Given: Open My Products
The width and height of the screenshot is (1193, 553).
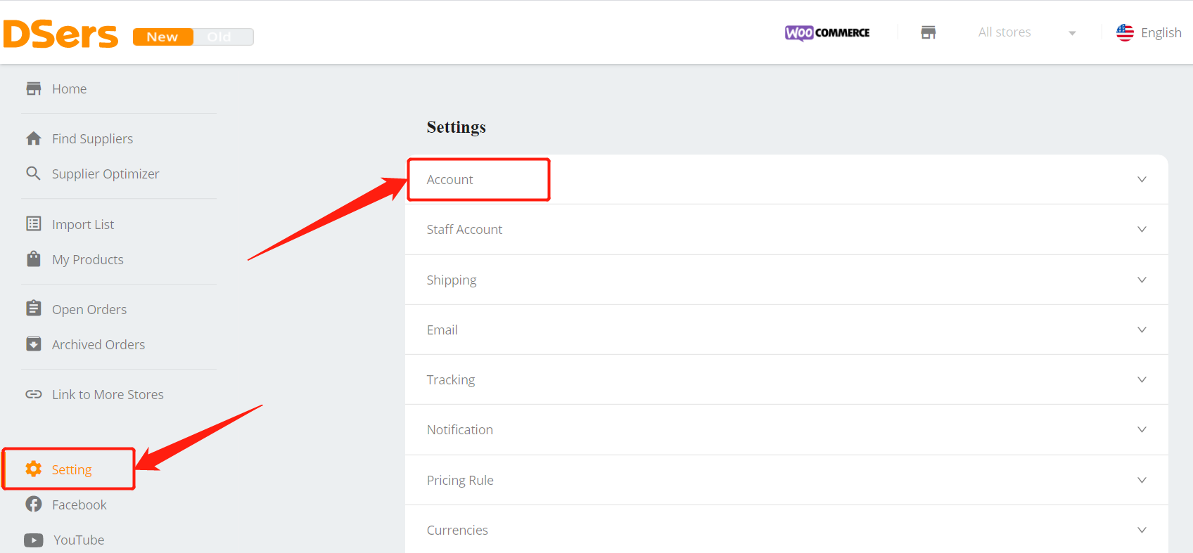Looking at the screenshot, I should (88, 259).
